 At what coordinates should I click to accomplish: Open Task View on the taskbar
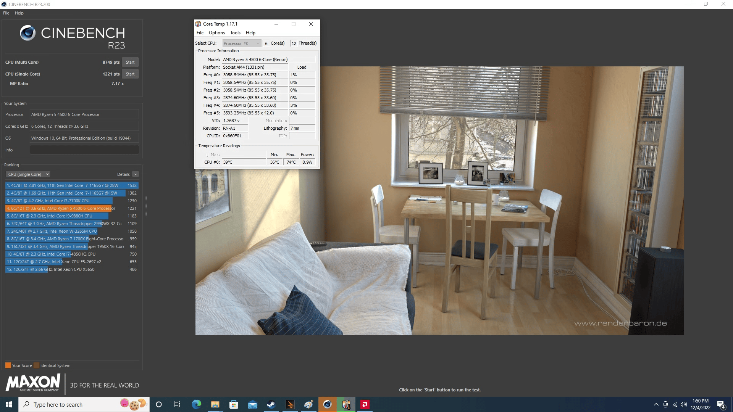click(x=177, y=404)
